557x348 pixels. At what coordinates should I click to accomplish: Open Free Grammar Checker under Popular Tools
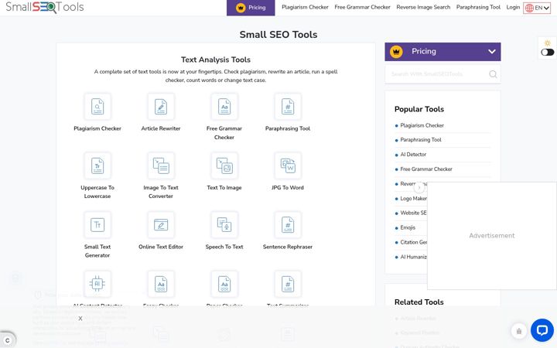point(426,169)
